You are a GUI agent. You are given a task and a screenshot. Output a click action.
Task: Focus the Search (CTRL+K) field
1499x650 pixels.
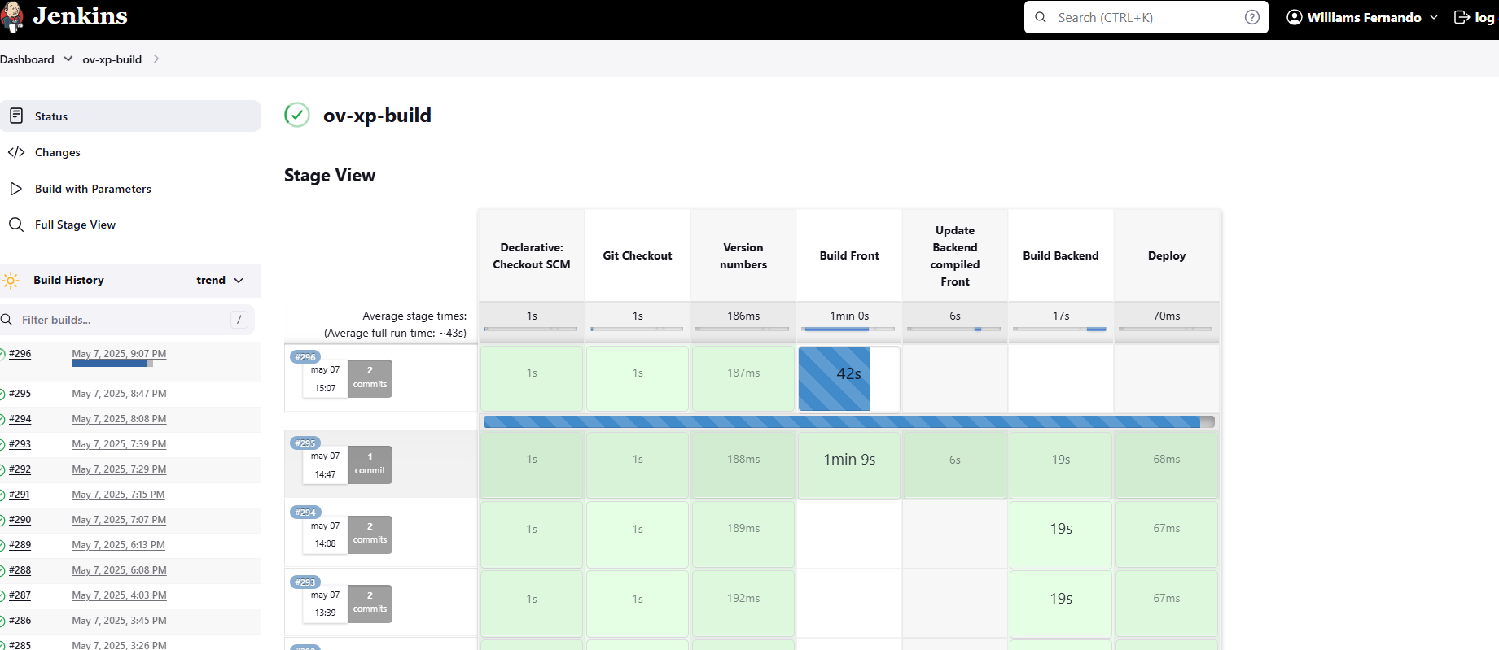pyautogui.click(x=1146, y=17)
